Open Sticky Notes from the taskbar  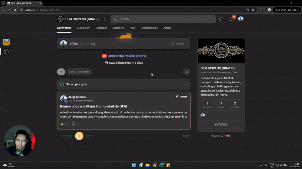point(168,165)
